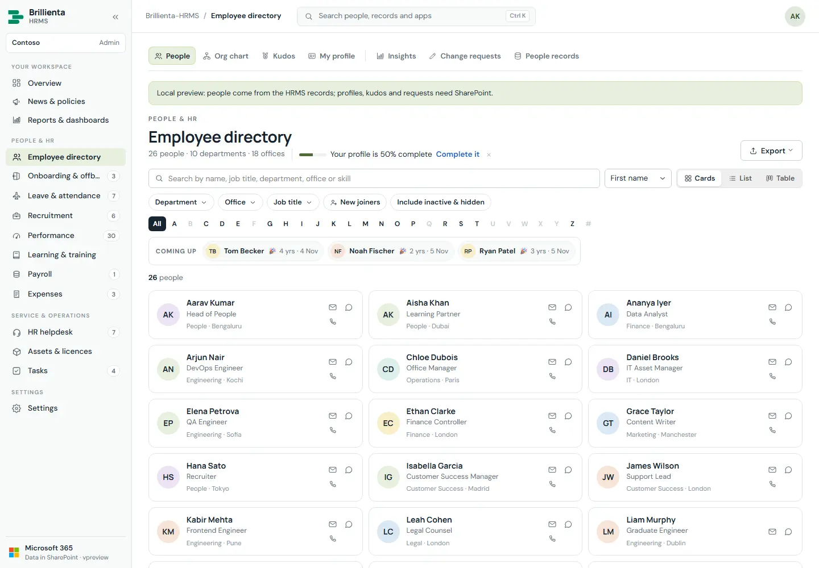Expand the Job title filter

(x=293, y=202)
